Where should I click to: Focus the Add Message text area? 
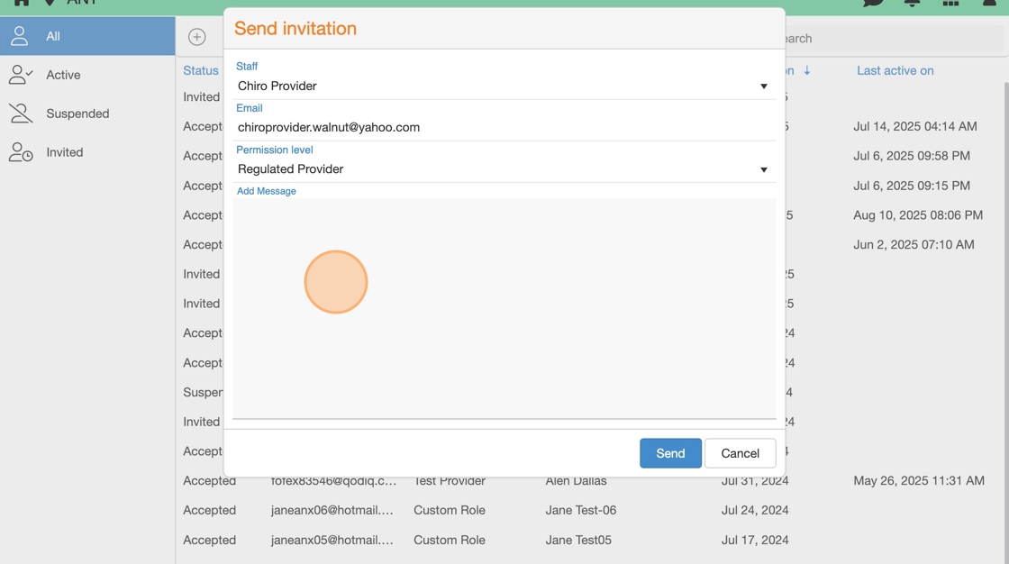504,308
